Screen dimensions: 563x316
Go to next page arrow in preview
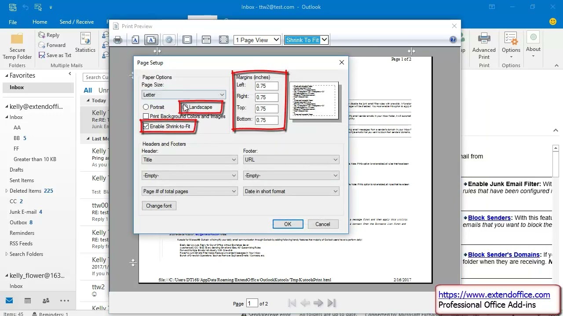tap(318, 303)
